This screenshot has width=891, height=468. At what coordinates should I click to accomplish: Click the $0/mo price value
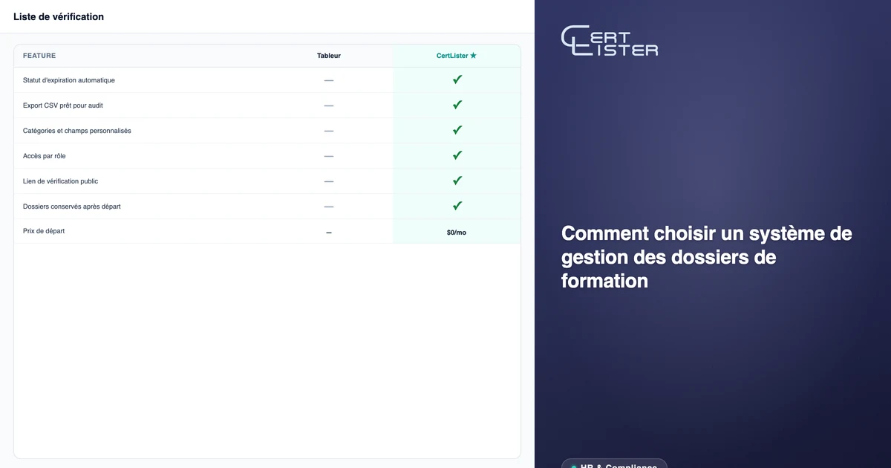click(457, 233)
